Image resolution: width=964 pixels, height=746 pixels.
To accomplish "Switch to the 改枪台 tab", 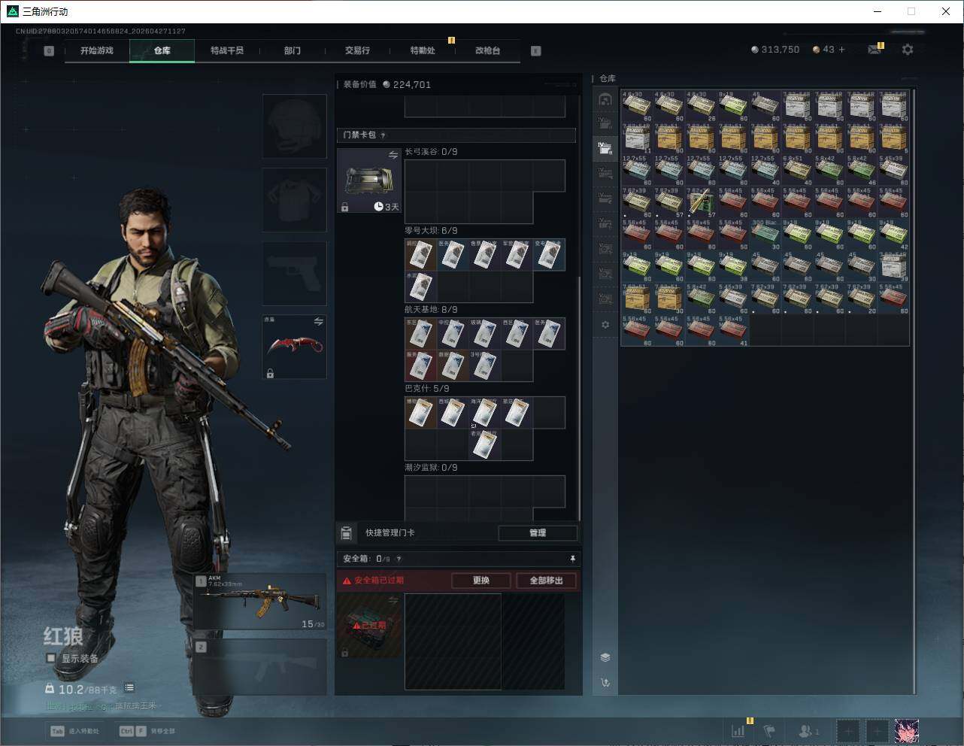I will coord(487,50).
